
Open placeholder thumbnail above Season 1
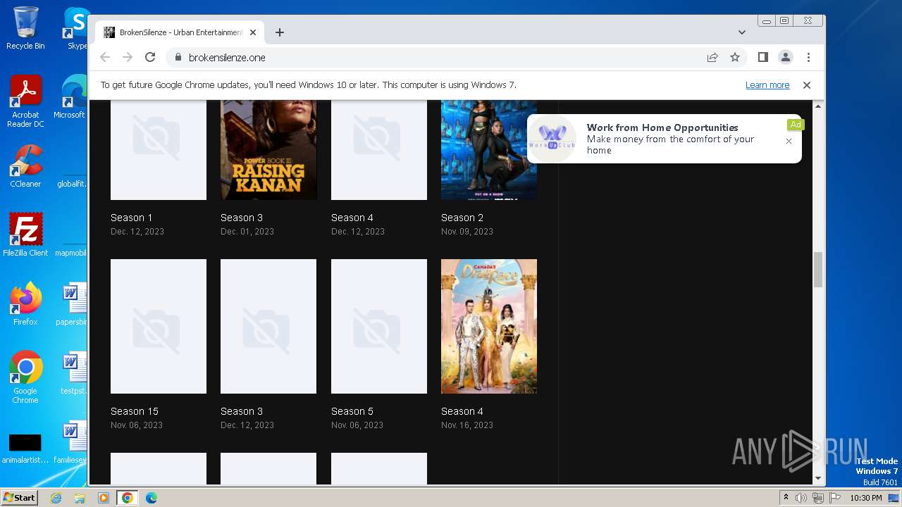[159, 150]
